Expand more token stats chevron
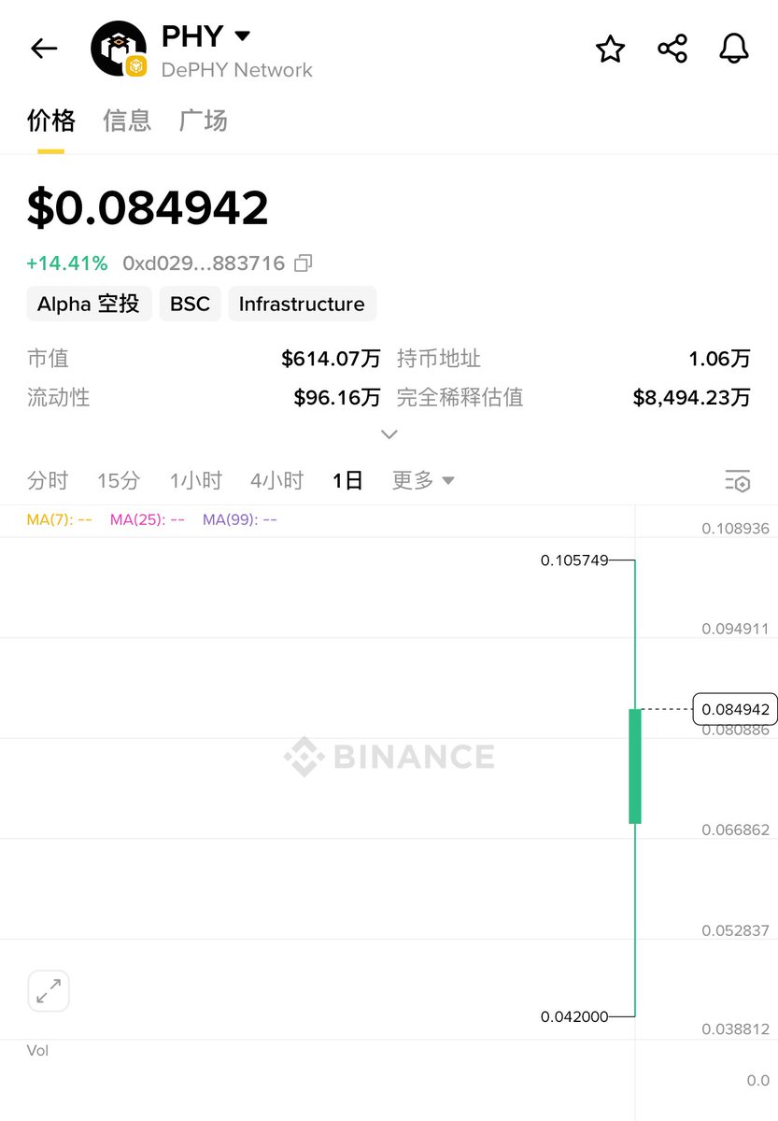This screenshot has height=1121, width=778. (x=389, y=434)
